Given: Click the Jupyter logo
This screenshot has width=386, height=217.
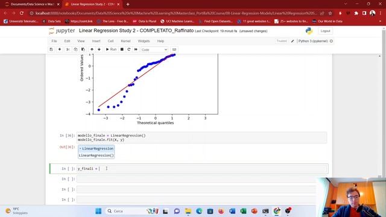Looking at the screenshot, I should coord(62,31).
